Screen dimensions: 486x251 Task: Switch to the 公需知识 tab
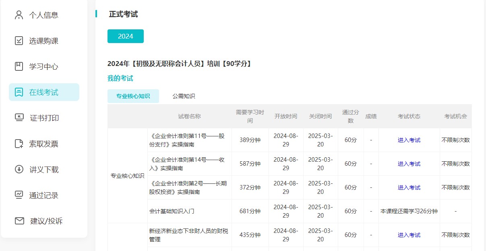coord(184,96)
